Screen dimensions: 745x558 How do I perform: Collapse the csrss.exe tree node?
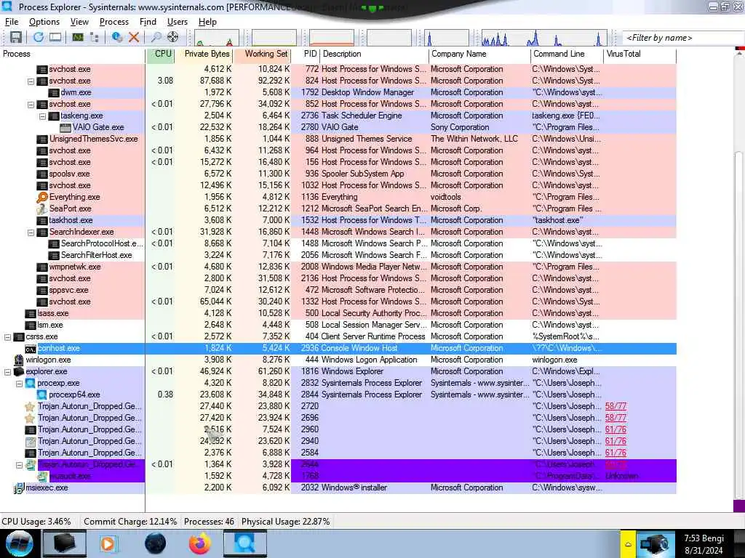click(x=7, y=337)
